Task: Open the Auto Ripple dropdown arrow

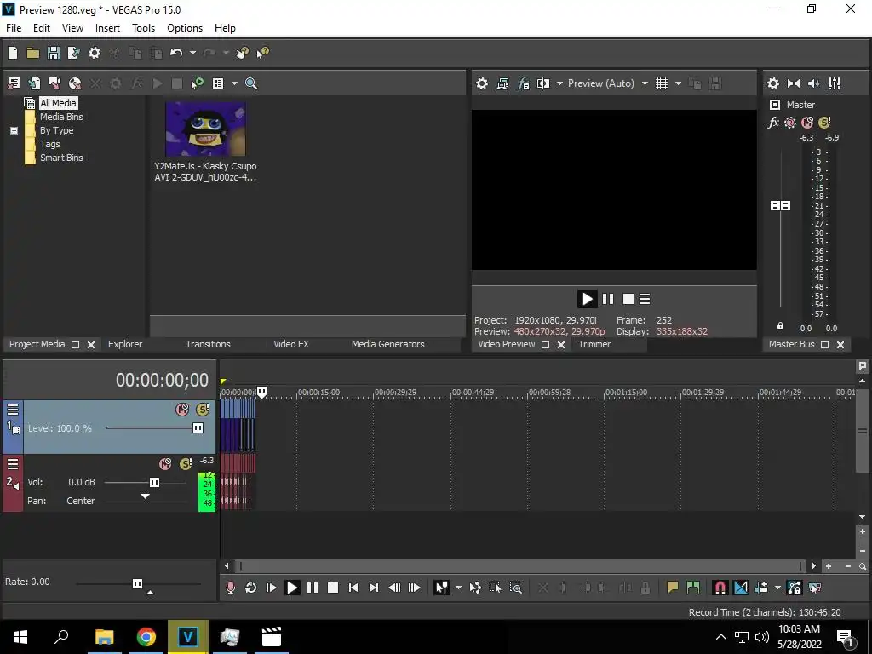Action: click(777, 588)
